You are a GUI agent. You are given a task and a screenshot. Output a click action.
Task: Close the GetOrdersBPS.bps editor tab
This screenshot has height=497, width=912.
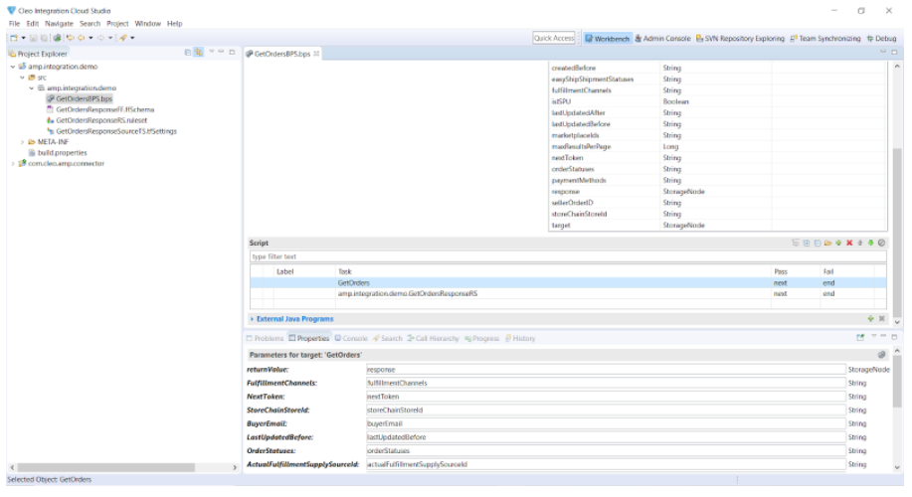(316, 54)
